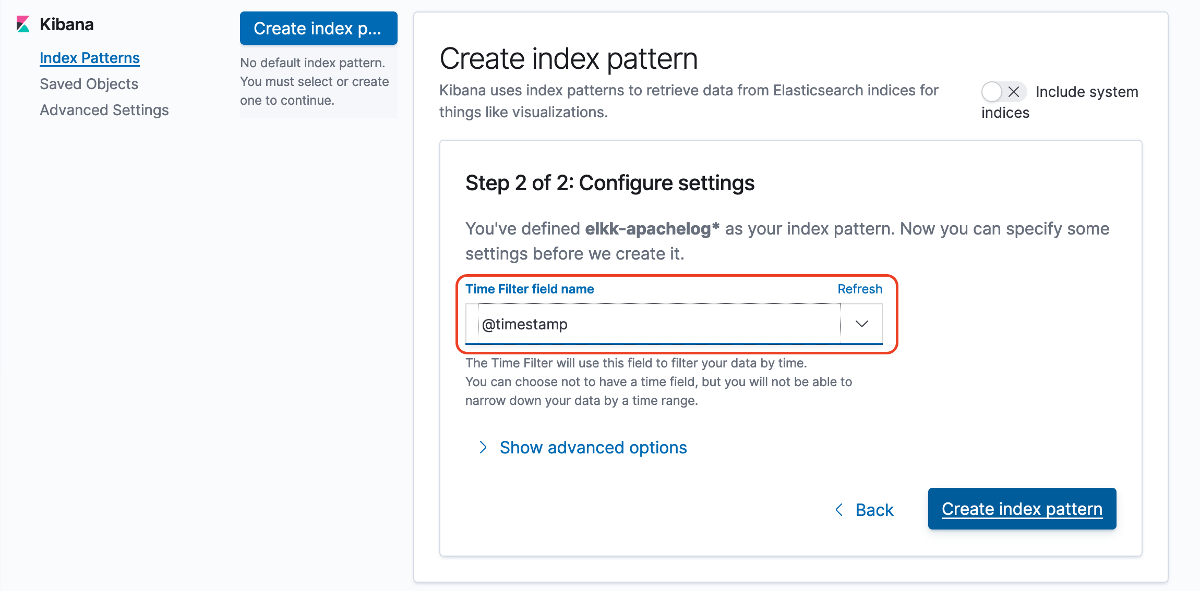Open Advanced Settings in sidebar
Screen dimensions: 1200x591
click(104, 110)
